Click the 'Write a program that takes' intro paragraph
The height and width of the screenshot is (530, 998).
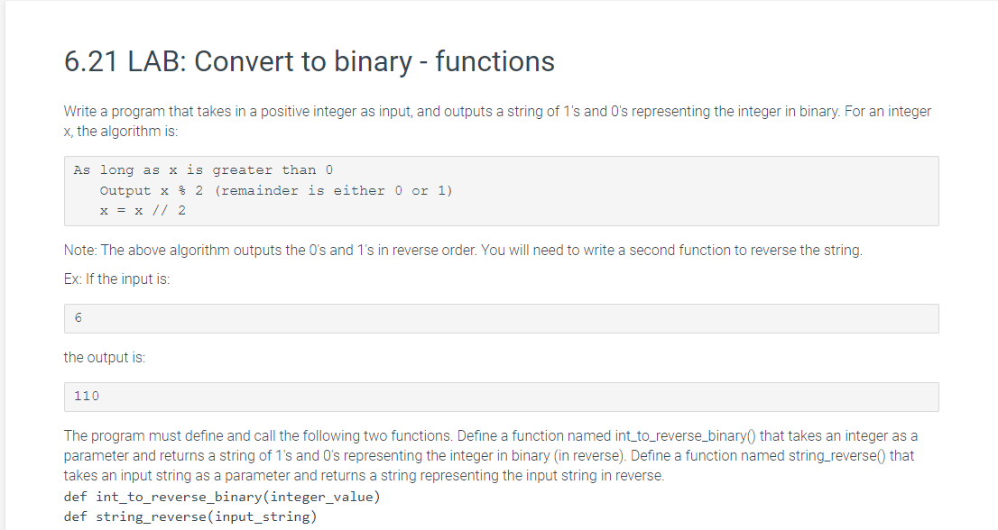[497, 121]
